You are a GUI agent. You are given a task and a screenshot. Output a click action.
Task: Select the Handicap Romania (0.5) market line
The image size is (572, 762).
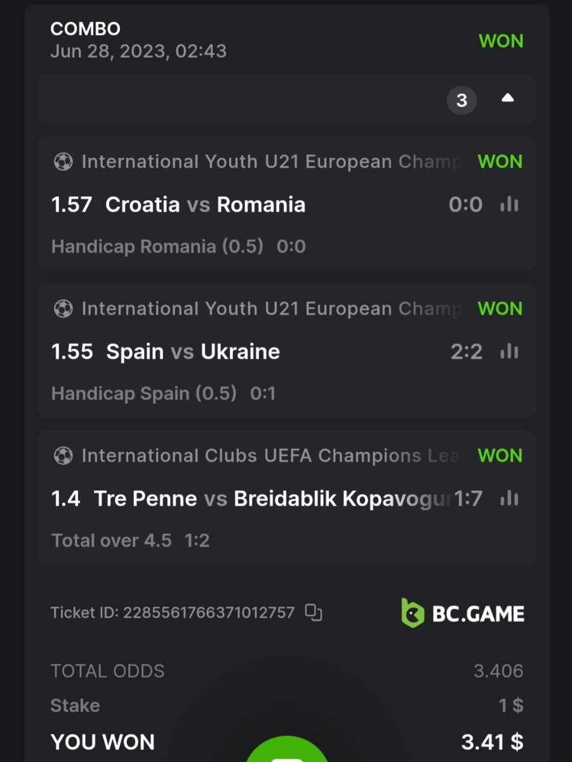(157, 246)
